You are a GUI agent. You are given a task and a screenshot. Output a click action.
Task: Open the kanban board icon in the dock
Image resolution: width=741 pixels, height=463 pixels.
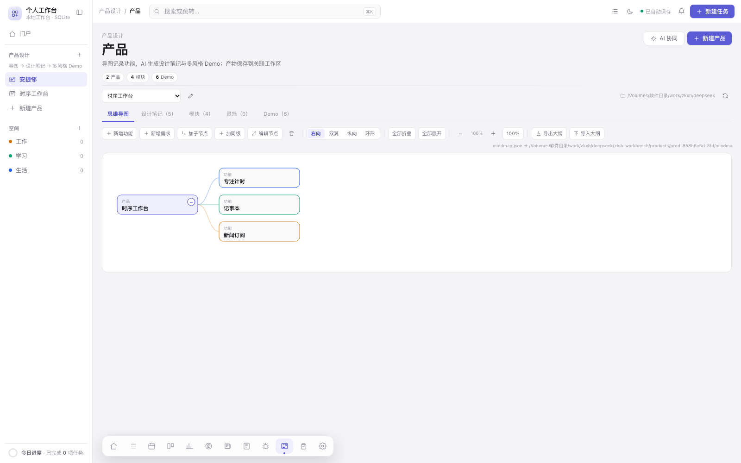pyautogui.click(x=170, y=446)
